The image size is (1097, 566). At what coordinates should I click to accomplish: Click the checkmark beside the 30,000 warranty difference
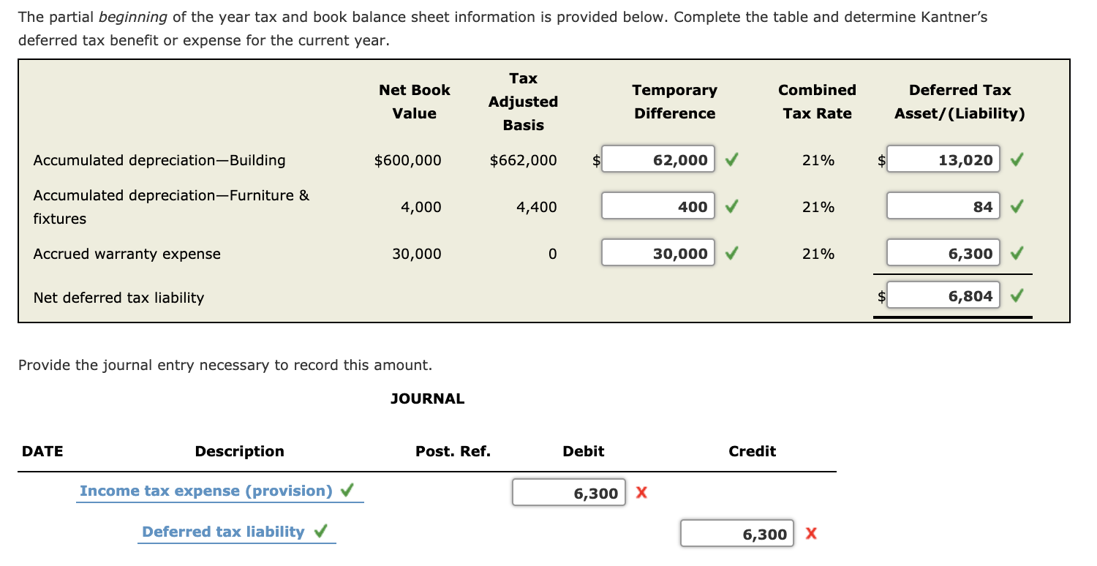click(730, 253)
